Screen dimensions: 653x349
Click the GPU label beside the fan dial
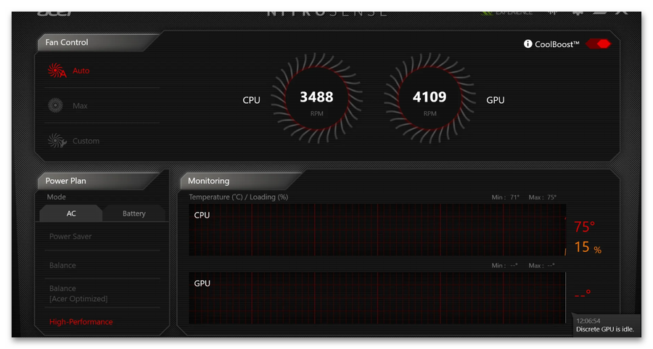495,100
